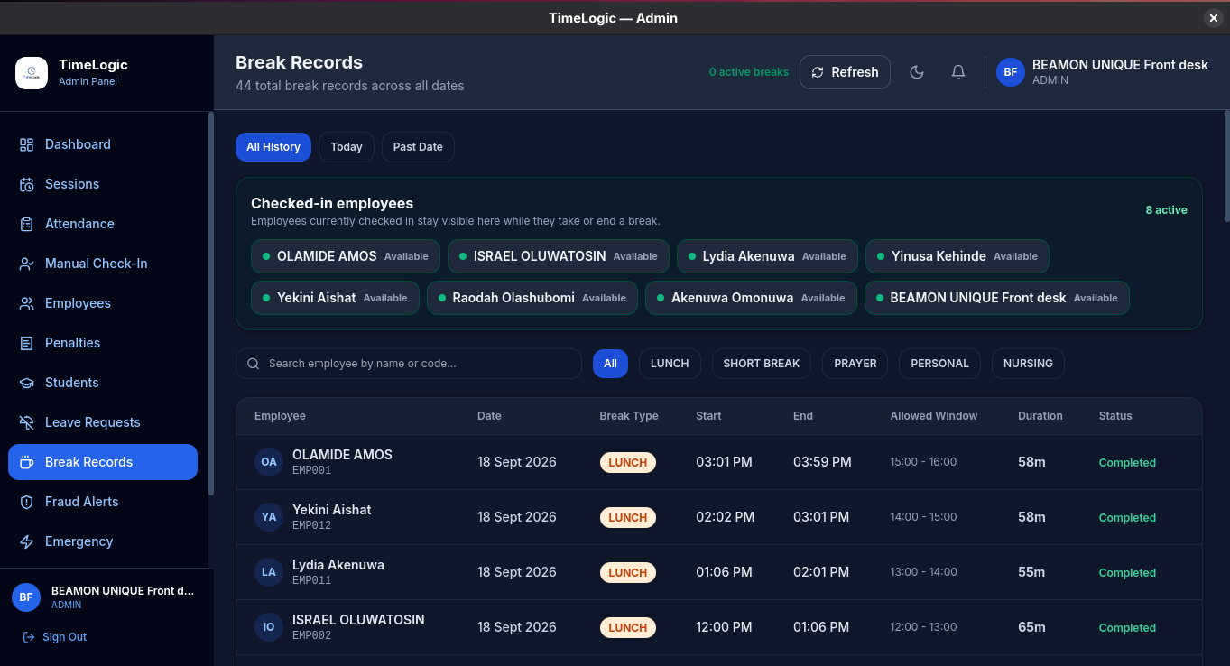Filter records by PERSONAL

point(939,364)
